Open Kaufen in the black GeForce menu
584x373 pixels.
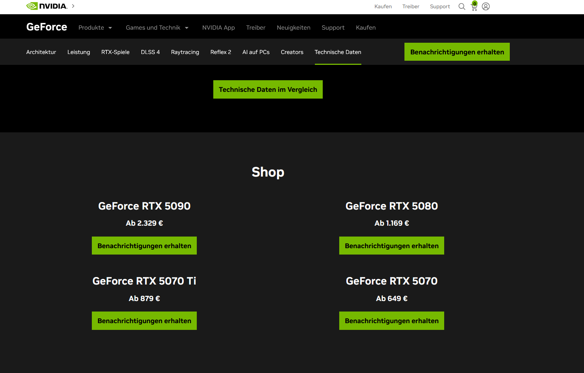[366, 28]
